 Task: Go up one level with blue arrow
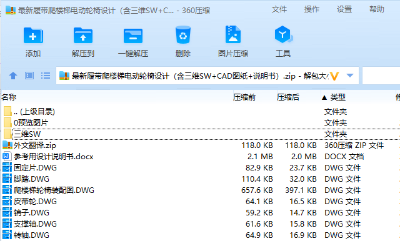(13, 76)
